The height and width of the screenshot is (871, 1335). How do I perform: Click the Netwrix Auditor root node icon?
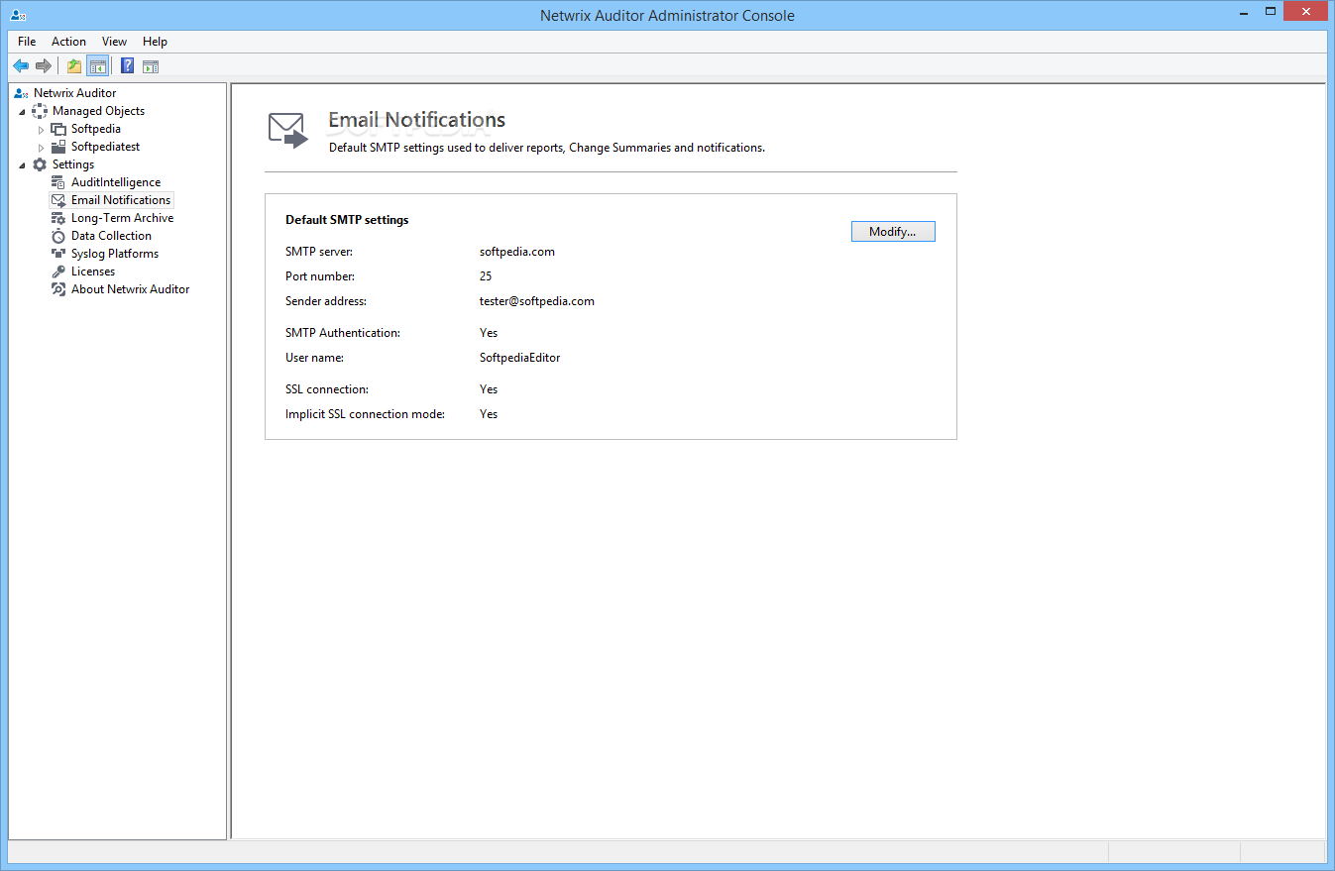(x=21, y=93)
